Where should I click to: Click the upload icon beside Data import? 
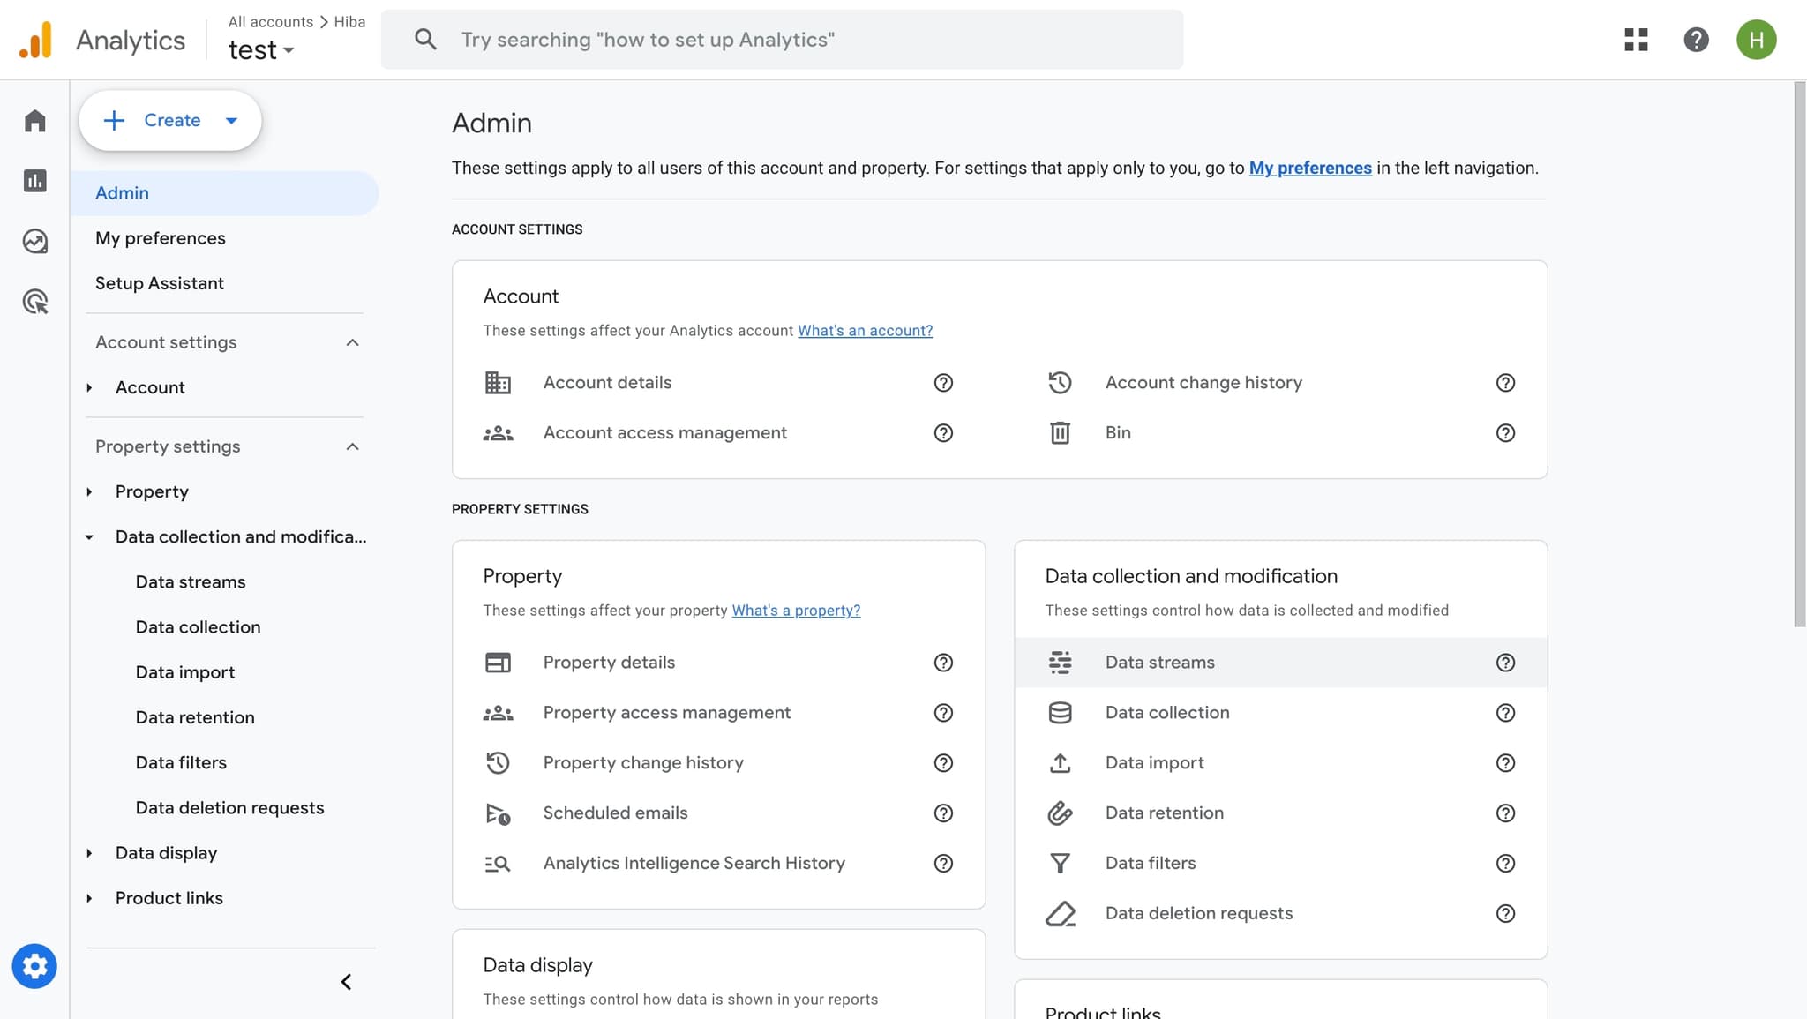[x=1061, y=762]
